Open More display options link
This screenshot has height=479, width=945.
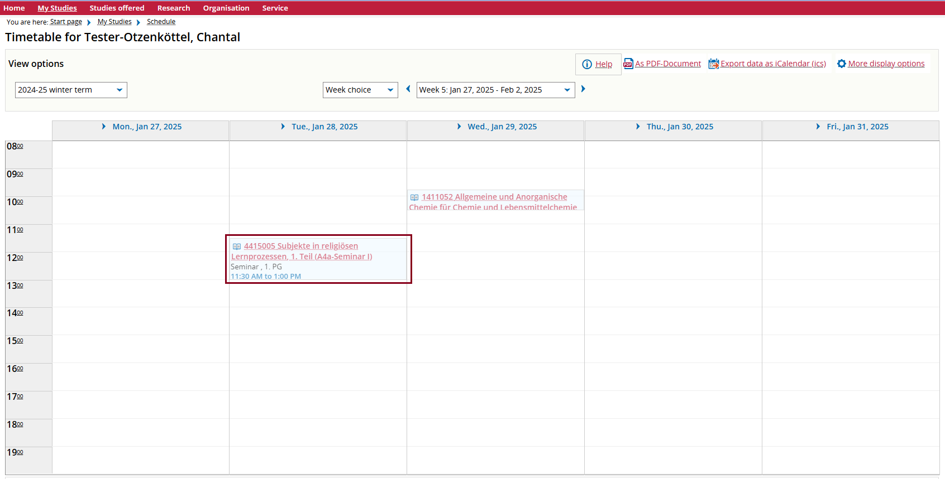[x=886, y=64]
